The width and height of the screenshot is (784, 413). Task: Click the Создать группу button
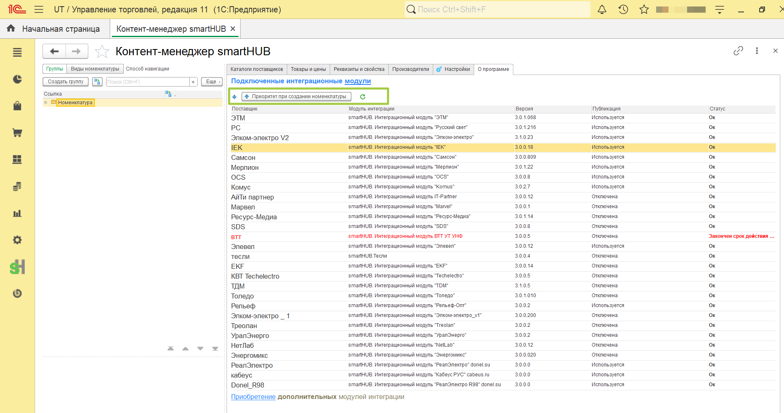pyautogui.click(x=66, y=82)
